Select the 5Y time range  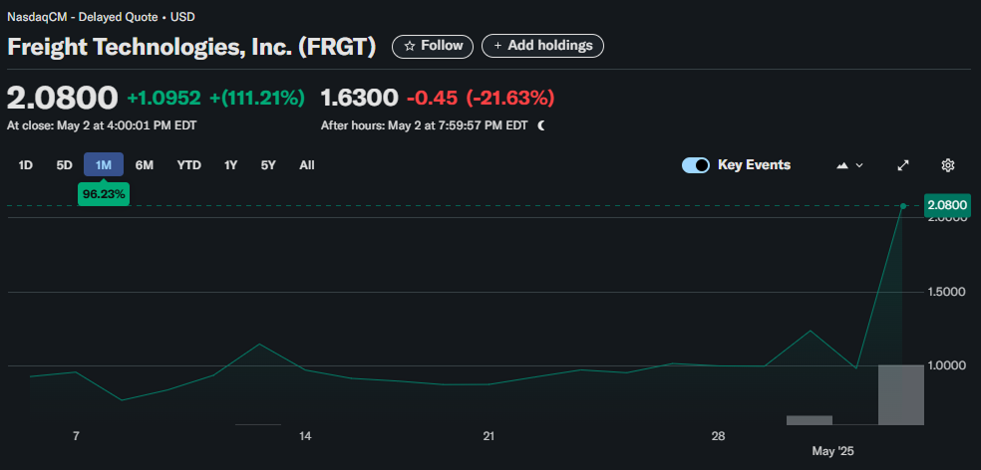point(268,165)
